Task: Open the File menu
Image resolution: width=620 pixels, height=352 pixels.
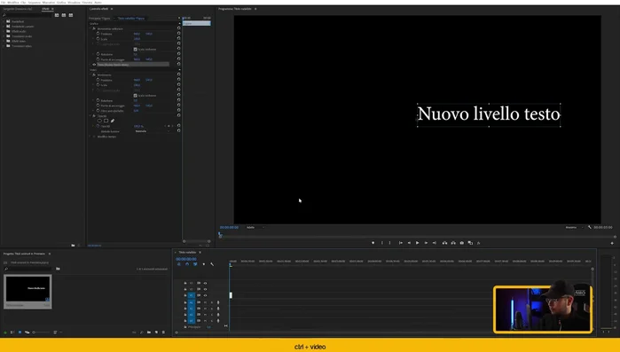Action: (4, 3)
